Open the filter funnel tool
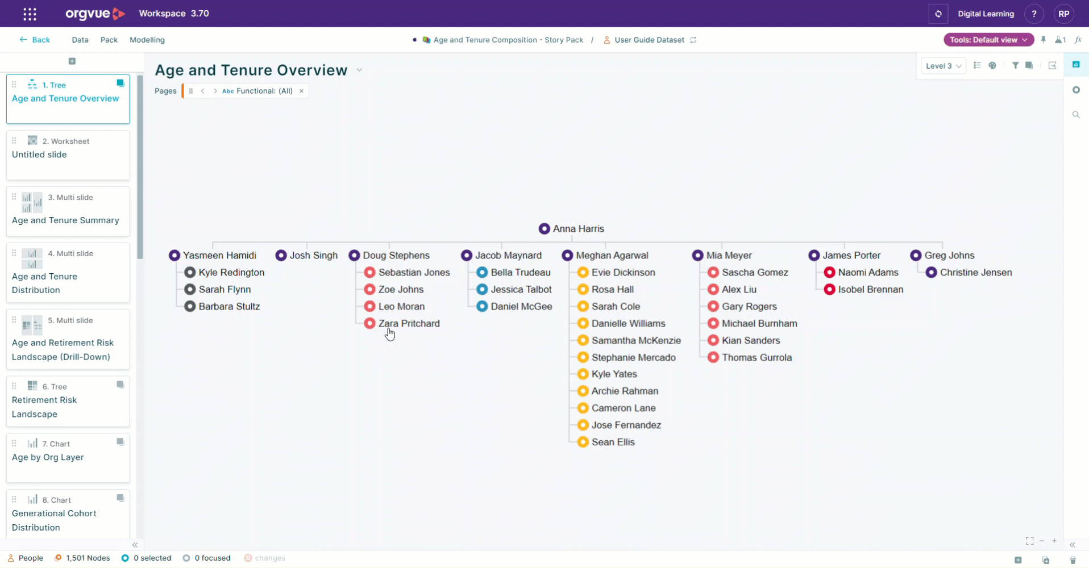1089x568 pixels. [x=1015, y=65]
